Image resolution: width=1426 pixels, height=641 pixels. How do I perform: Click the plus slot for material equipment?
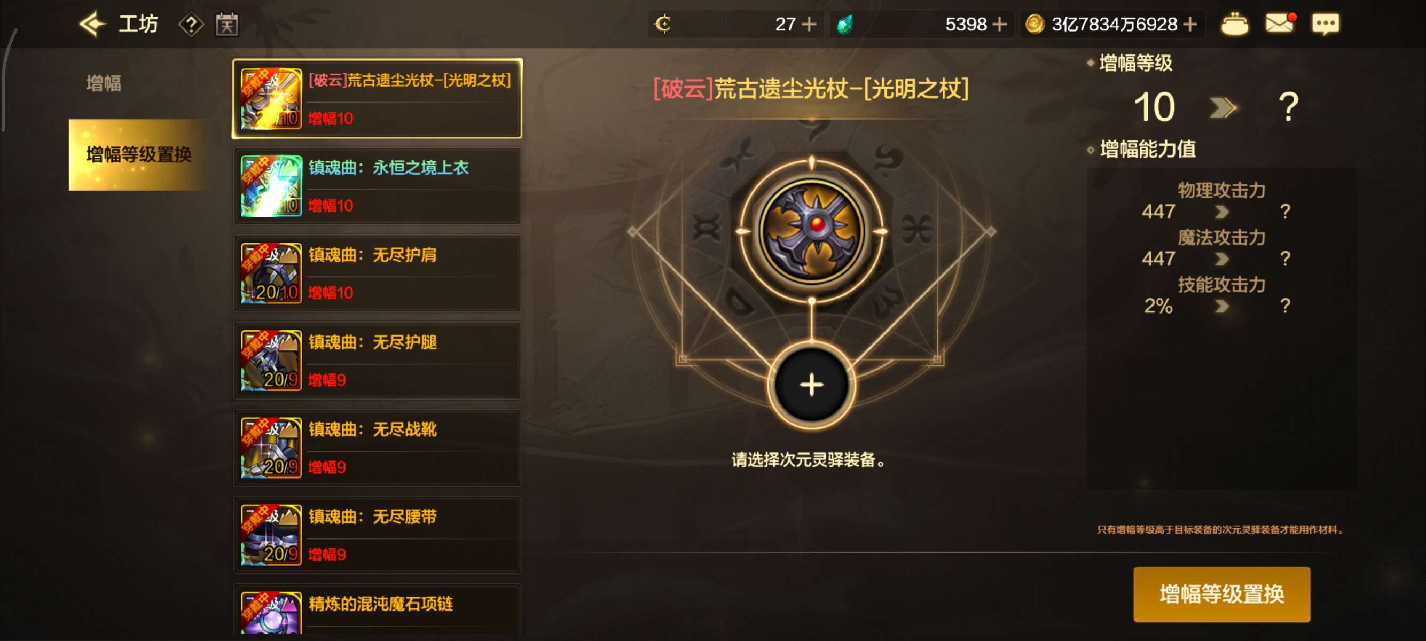pyautogui.click(x=811, y=385)
